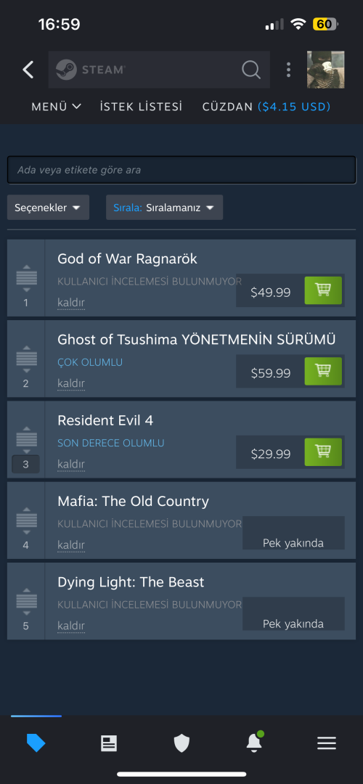Open the Dying Light: The Beast title

(131, 582)
